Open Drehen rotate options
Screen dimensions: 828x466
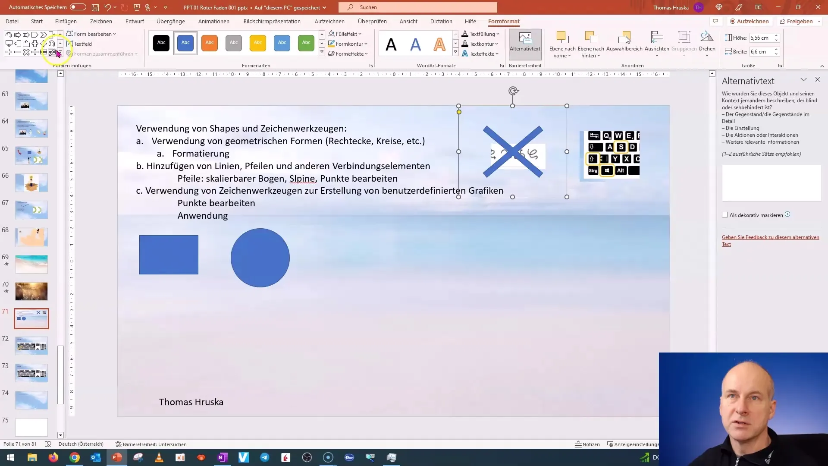click(x=707, y=44)
